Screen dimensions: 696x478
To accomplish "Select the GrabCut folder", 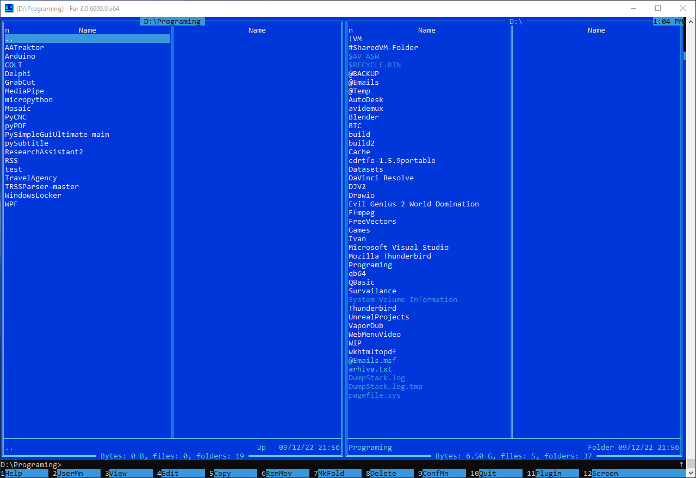I will (20, 82).
